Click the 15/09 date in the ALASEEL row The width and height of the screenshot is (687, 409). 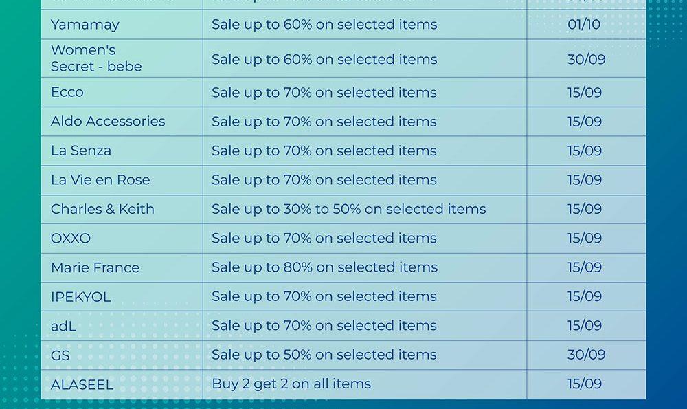(585, 384)
